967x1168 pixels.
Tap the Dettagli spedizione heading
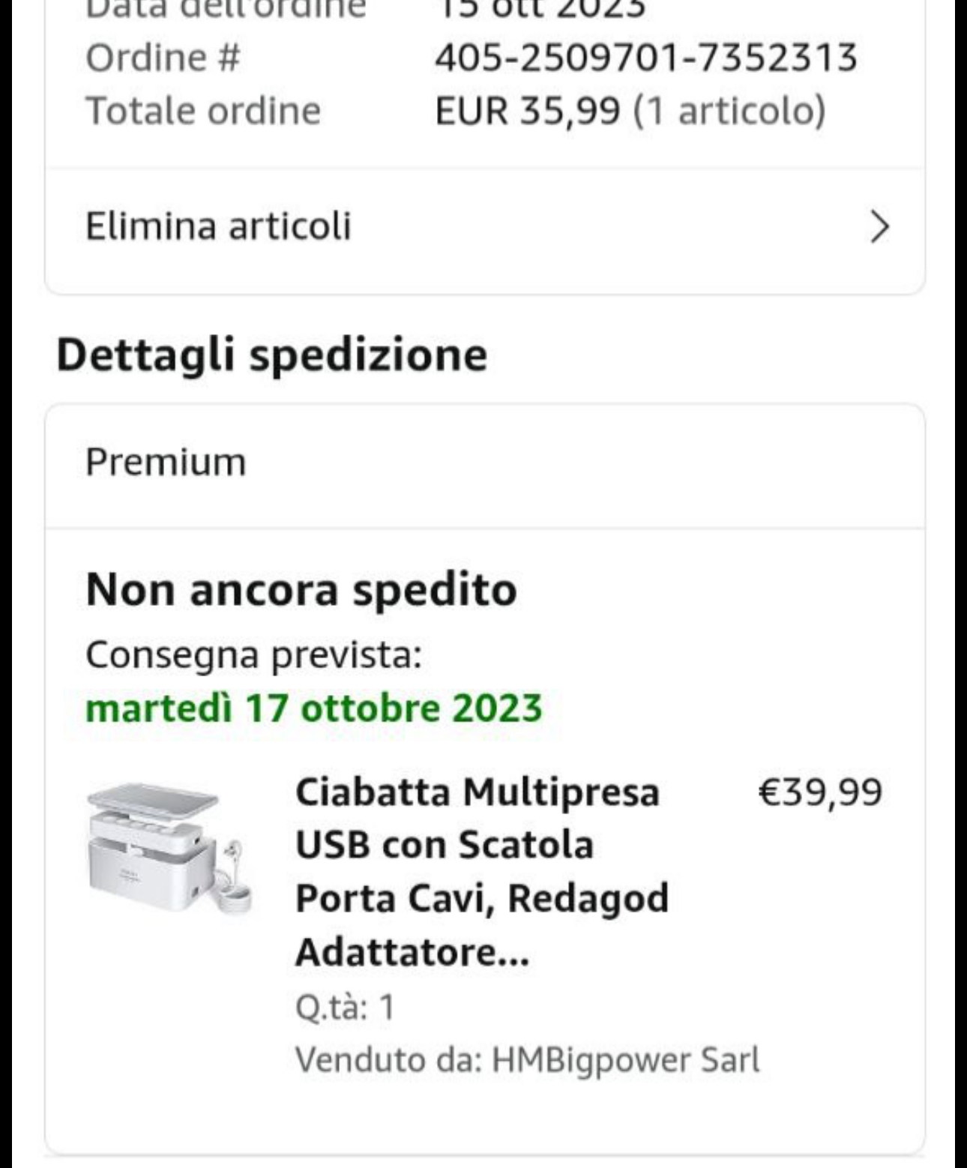[271, 355]
